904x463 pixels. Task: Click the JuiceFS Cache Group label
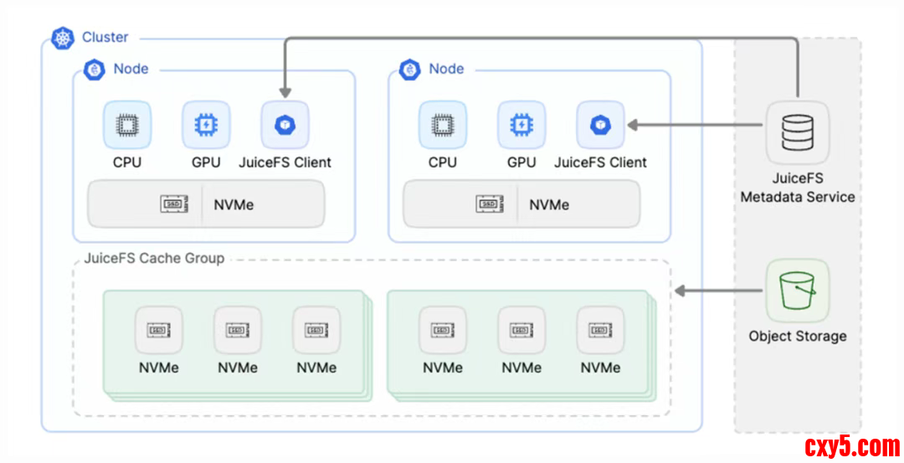154,258
